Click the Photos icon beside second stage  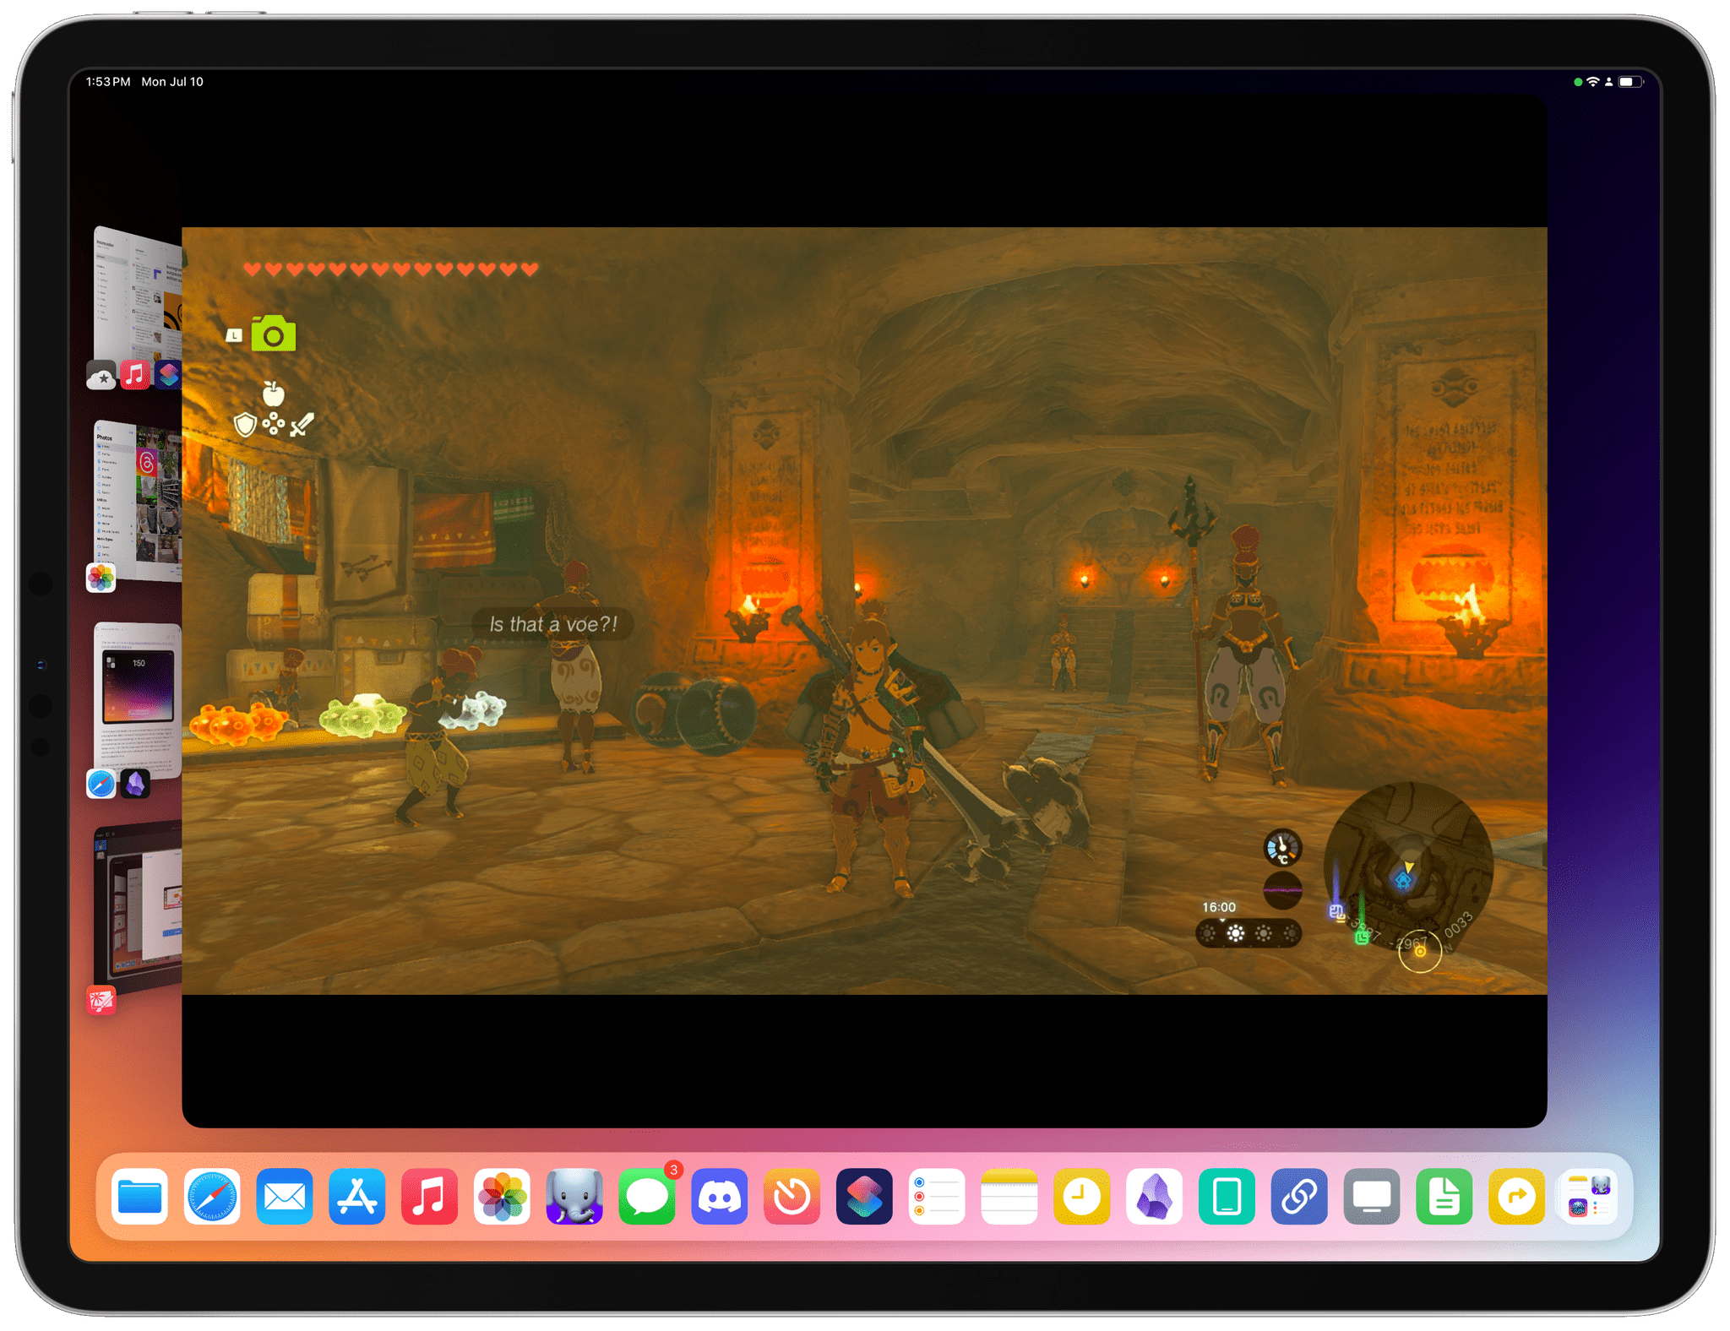(x=101, y=578)
